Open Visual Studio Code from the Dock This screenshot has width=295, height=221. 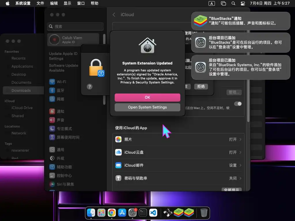click(153, 213)
